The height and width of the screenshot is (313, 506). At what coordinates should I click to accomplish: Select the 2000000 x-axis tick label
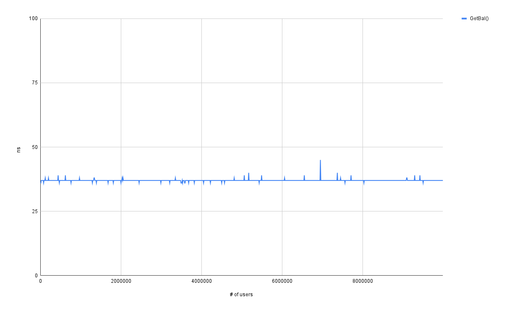tap(121, 282)
